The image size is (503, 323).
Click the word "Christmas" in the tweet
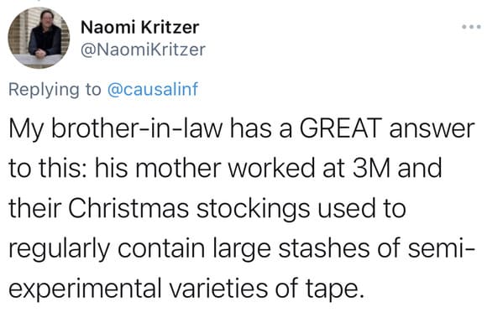click(128, 208)
